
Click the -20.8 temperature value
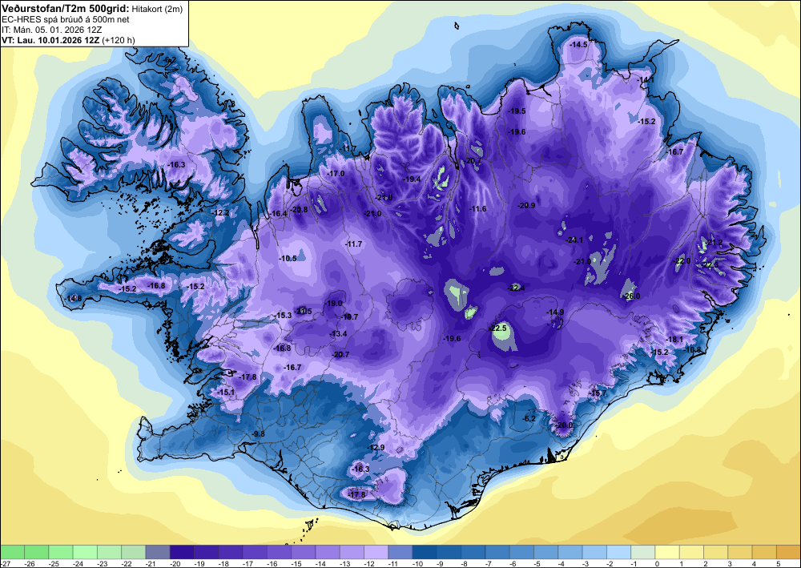click(x=300, y=209)
